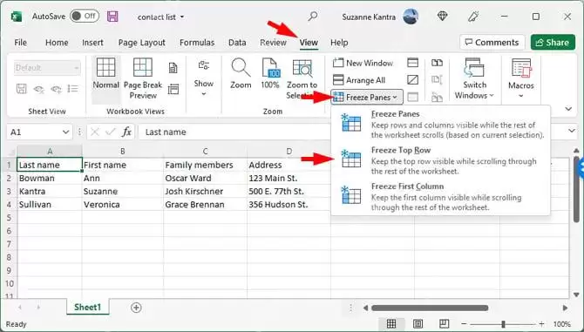Expand the Switch Windows dropdown
584x332 pixels.
click(474, 78)
